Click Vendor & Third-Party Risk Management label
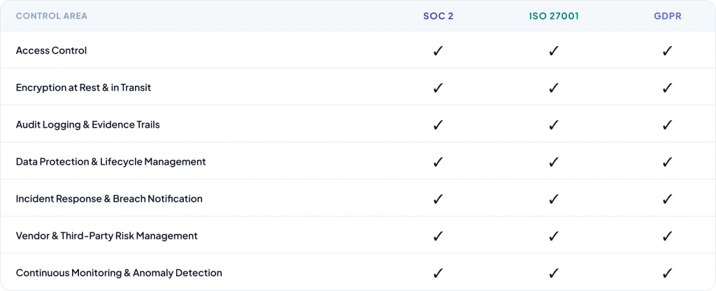 tap(106, 236)
